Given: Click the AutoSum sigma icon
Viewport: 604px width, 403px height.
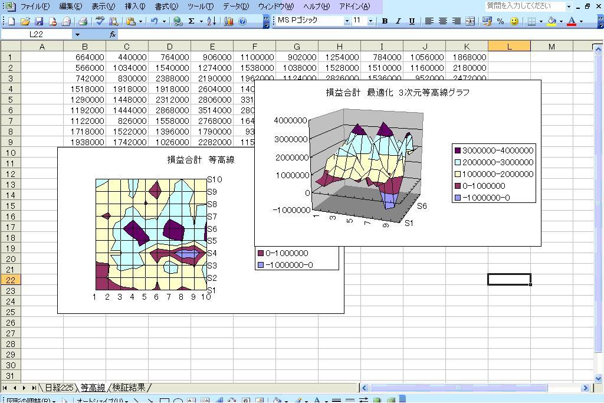Looking at the screenshot, I should click(x=191, y=21).
